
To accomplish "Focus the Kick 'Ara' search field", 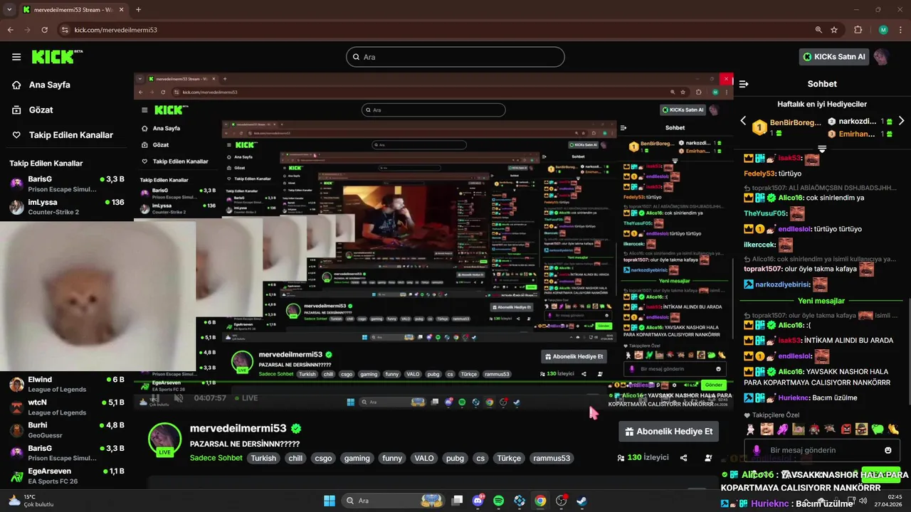I will (x=455, y=57).
